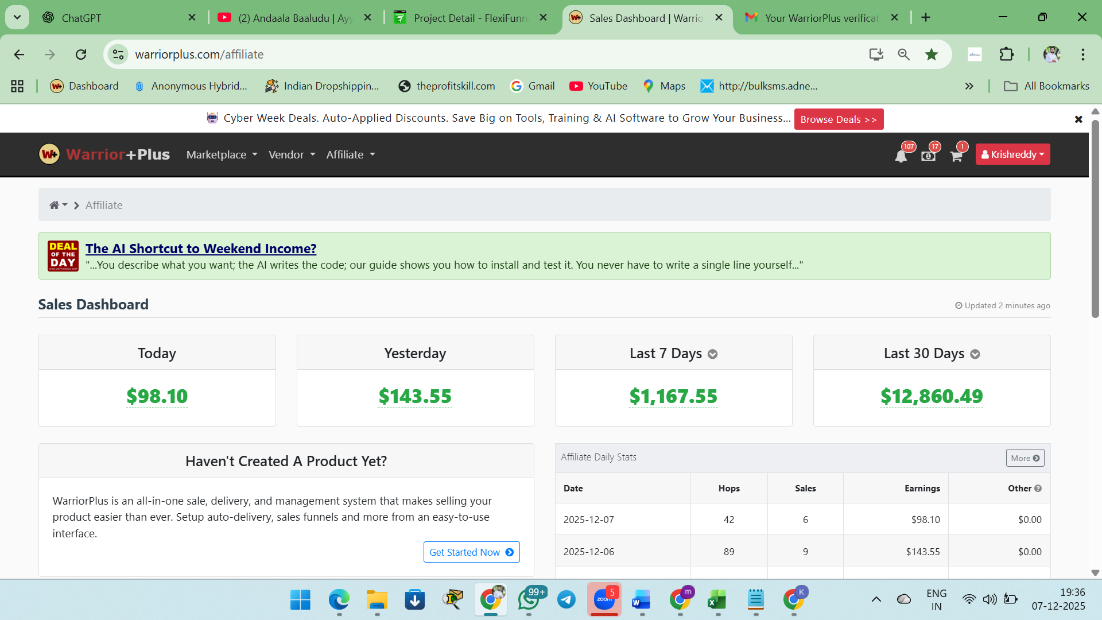Expand the Vendor dropdown menu
This screenshot has height=620, width=1102.
292,154
